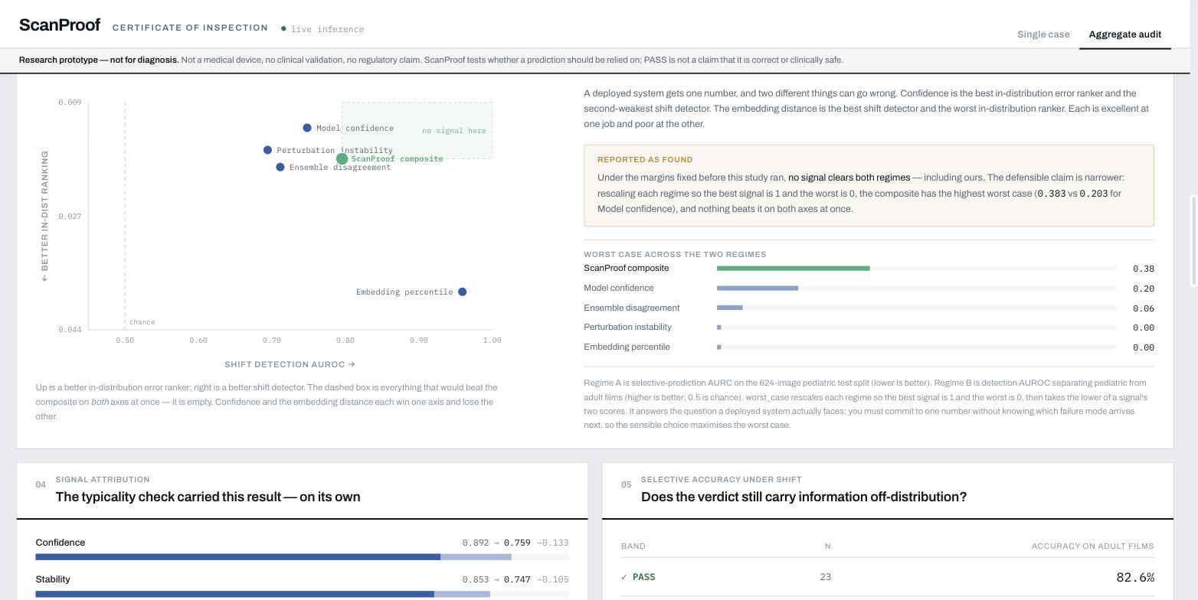Click the green ScanProof composite marker
Screen dimensions: 1198x600
pyautogui.click(x=342, y=159)
